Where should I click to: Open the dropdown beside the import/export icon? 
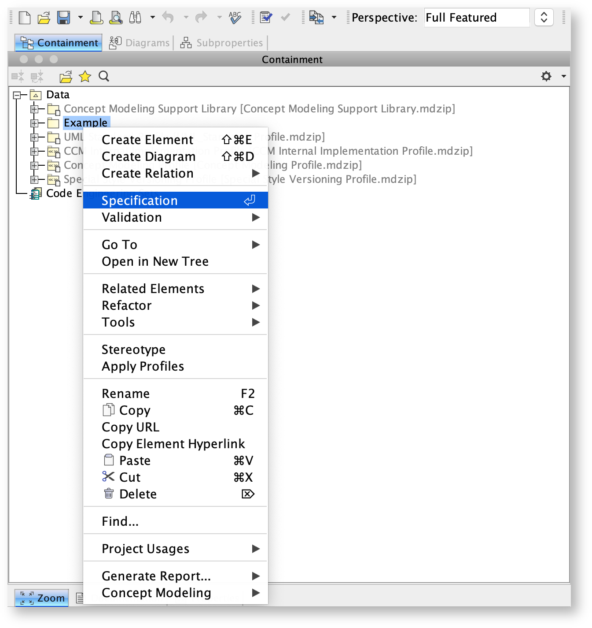334,18
